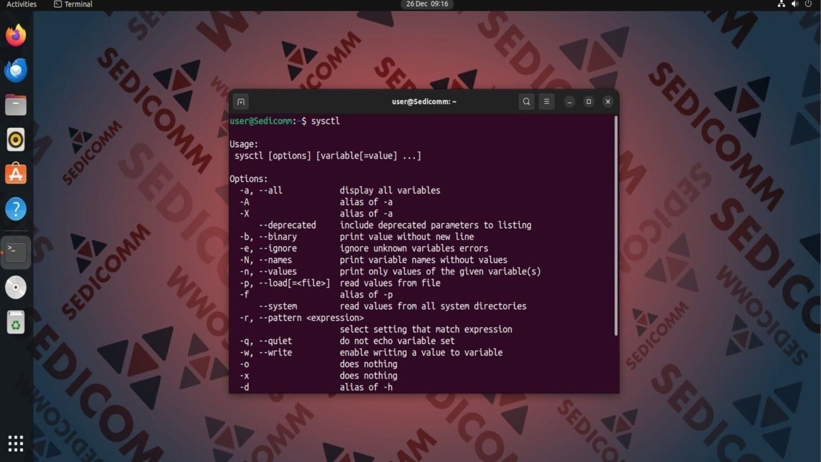Open the Activities overview

[21, 4]
